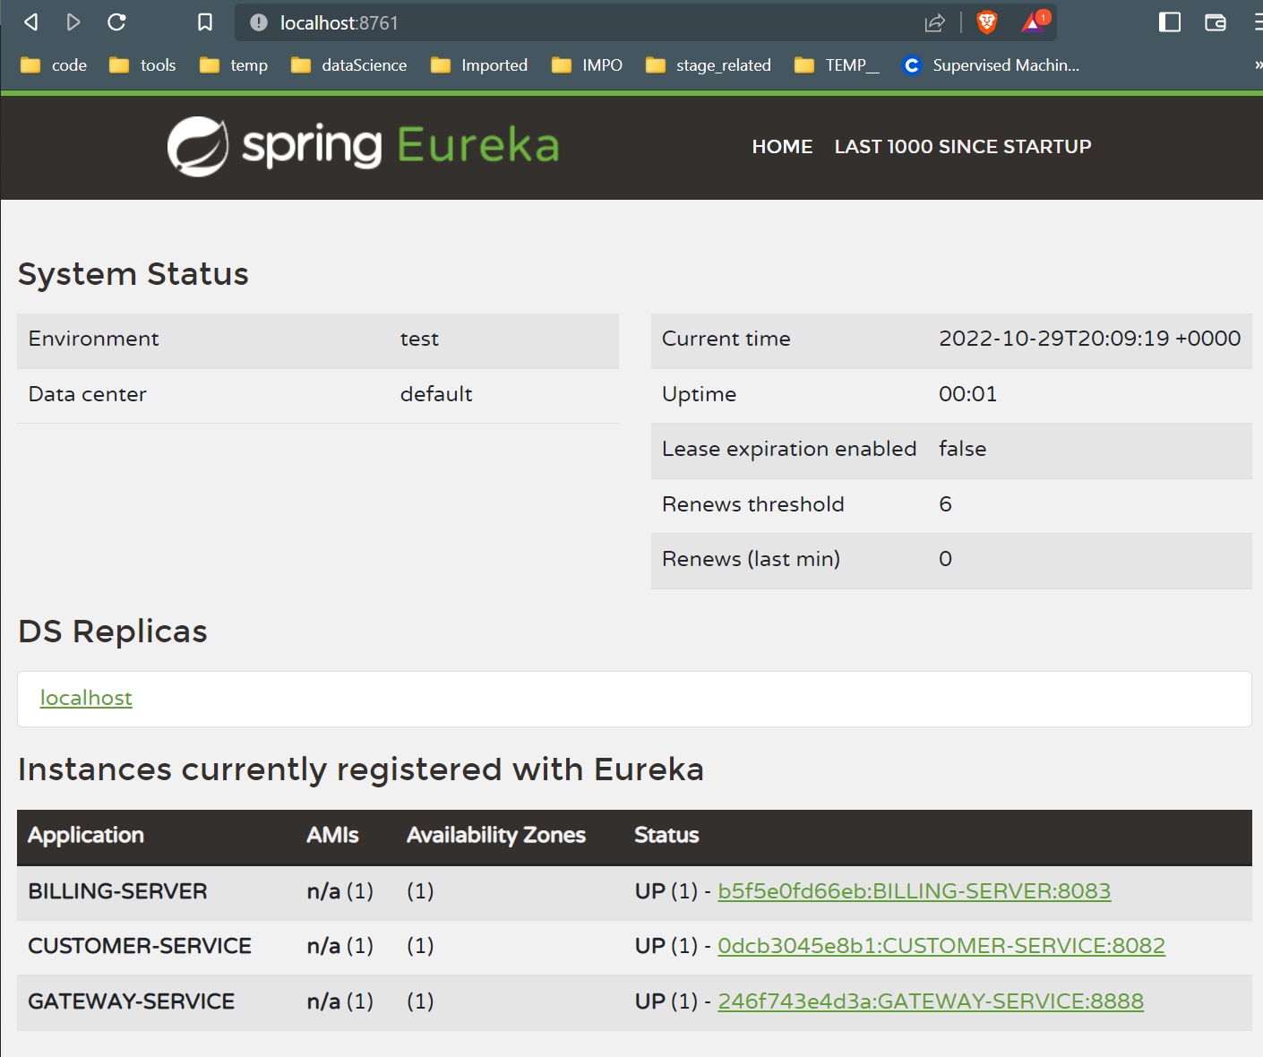Click the Current time value 2022-10-29T20:09:19
Viewport: 1263px width, 1057px height.
coord(1089,339)
